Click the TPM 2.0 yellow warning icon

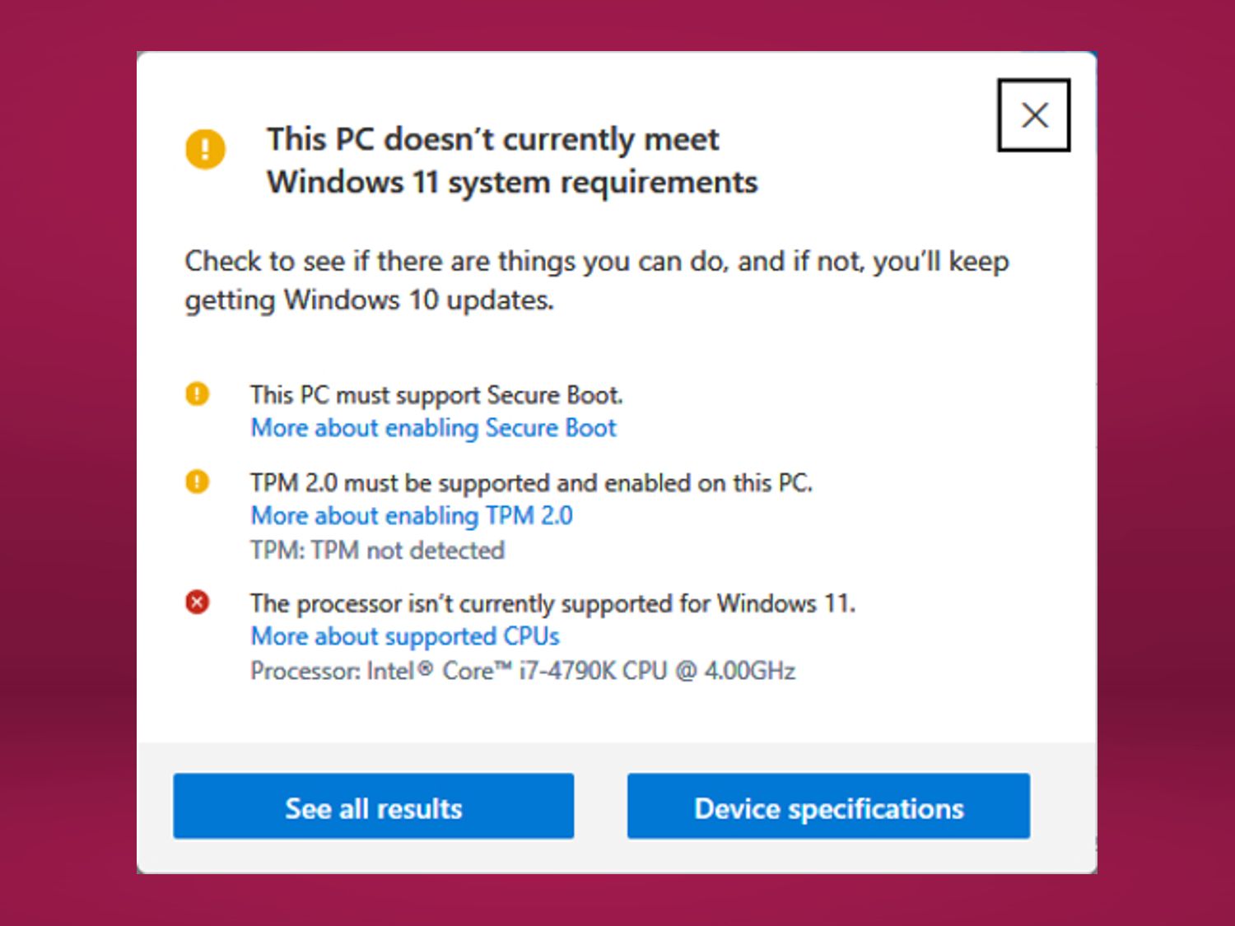point(197,482)
